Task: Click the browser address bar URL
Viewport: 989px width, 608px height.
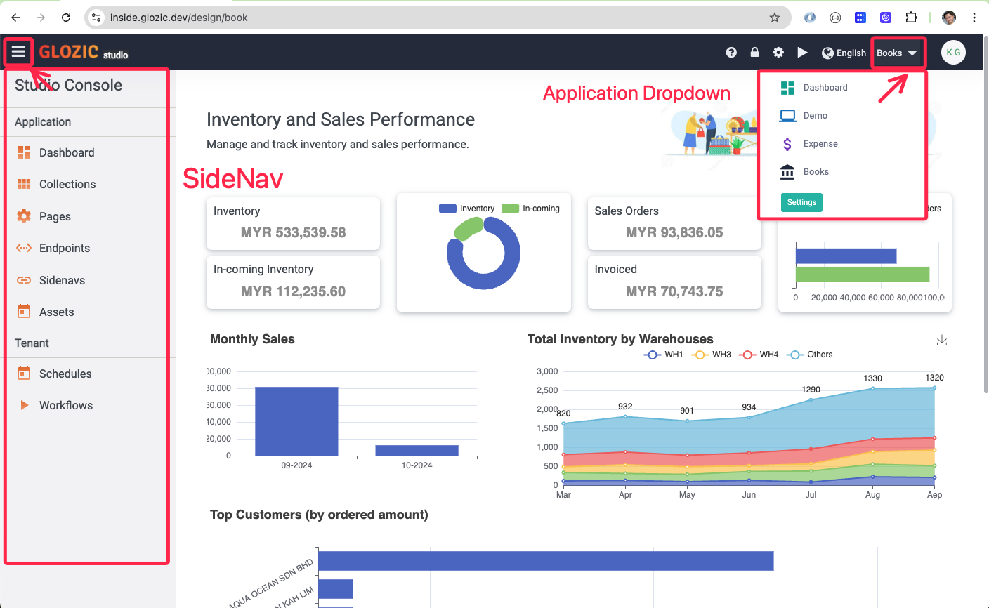Action: click(x=178, y=18)
